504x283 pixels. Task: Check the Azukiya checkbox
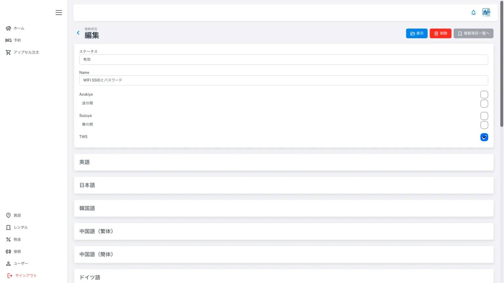click(x=484, y=95)
